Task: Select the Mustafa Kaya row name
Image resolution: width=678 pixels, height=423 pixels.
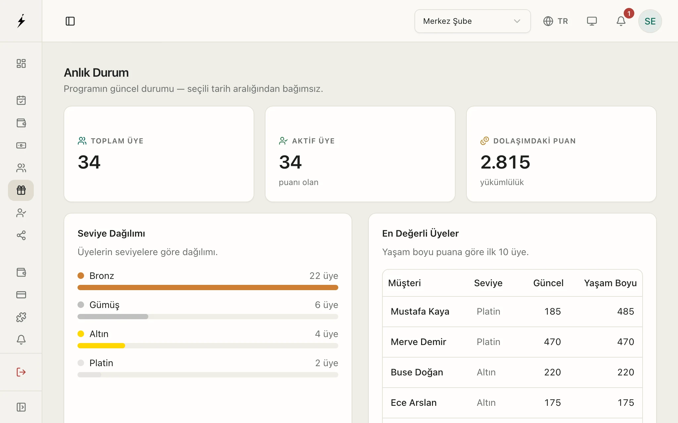Action: (x=420, y=311)
